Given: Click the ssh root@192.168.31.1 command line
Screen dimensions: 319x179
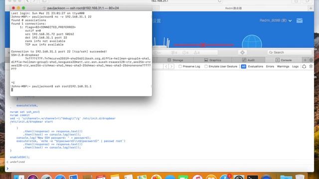Looking at the screenshot, I should pos(51,86).
